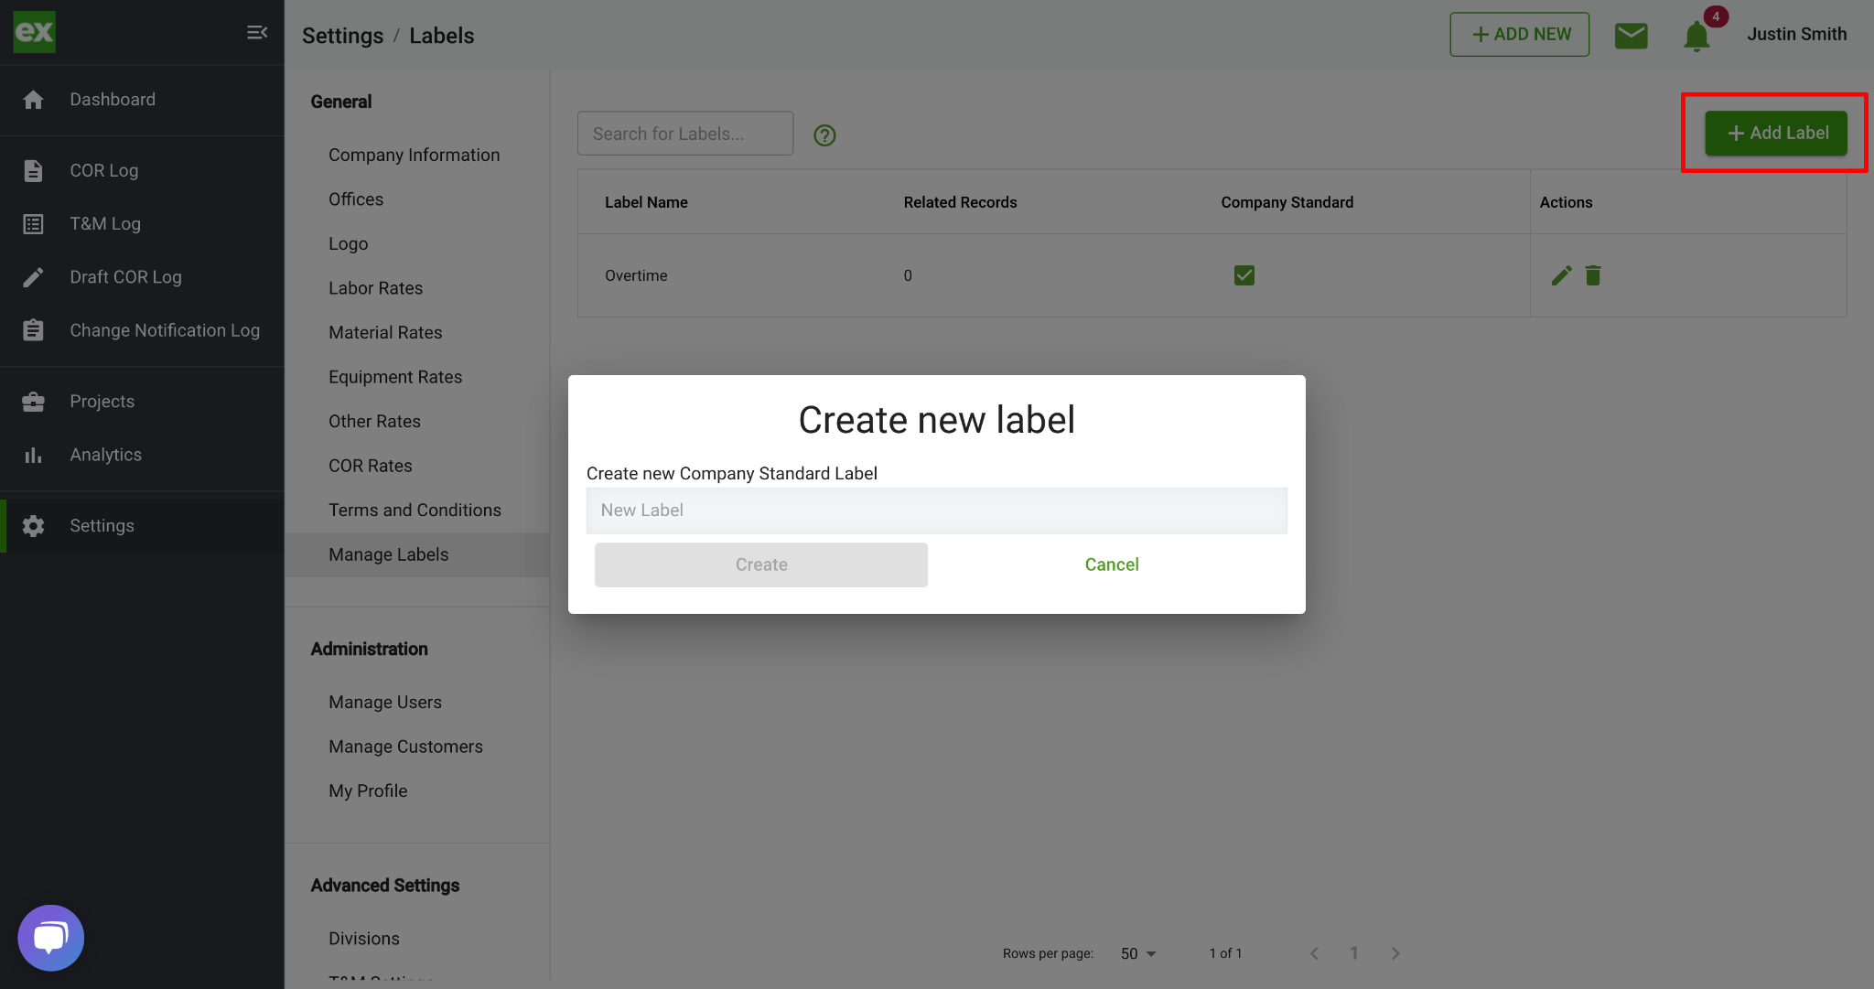Toggle Overtime Company Standard checkbox

1244,275
